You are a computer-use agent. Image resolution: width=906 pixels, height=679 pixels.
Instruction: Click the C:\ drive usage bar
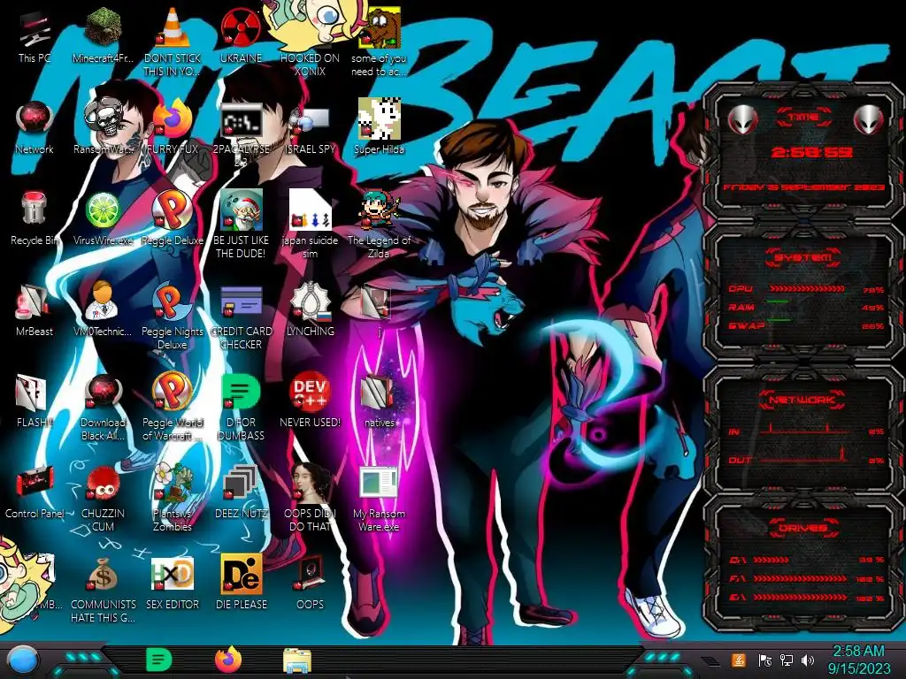[771, 560]
